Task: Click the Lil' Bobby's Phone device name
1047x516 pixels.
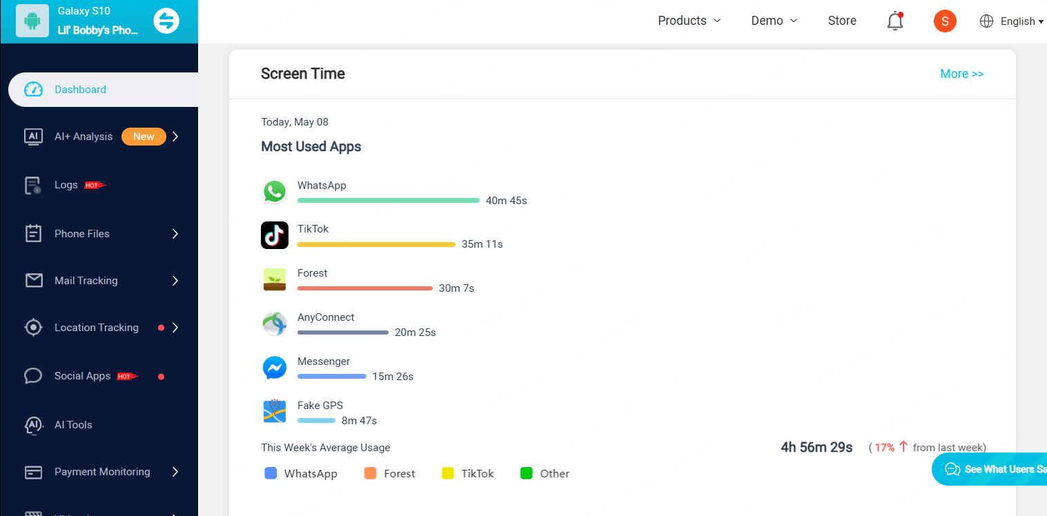Action: coord(97,30)
